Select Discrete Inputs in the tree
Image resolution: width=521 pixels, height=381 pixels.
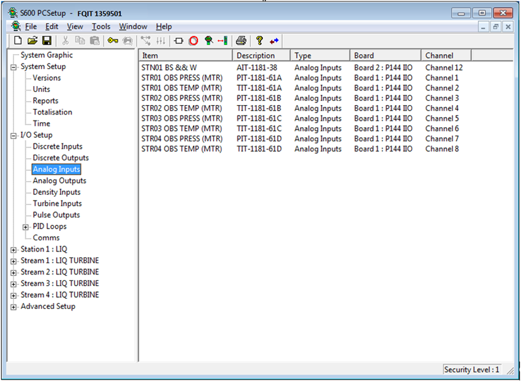point(58,146)
